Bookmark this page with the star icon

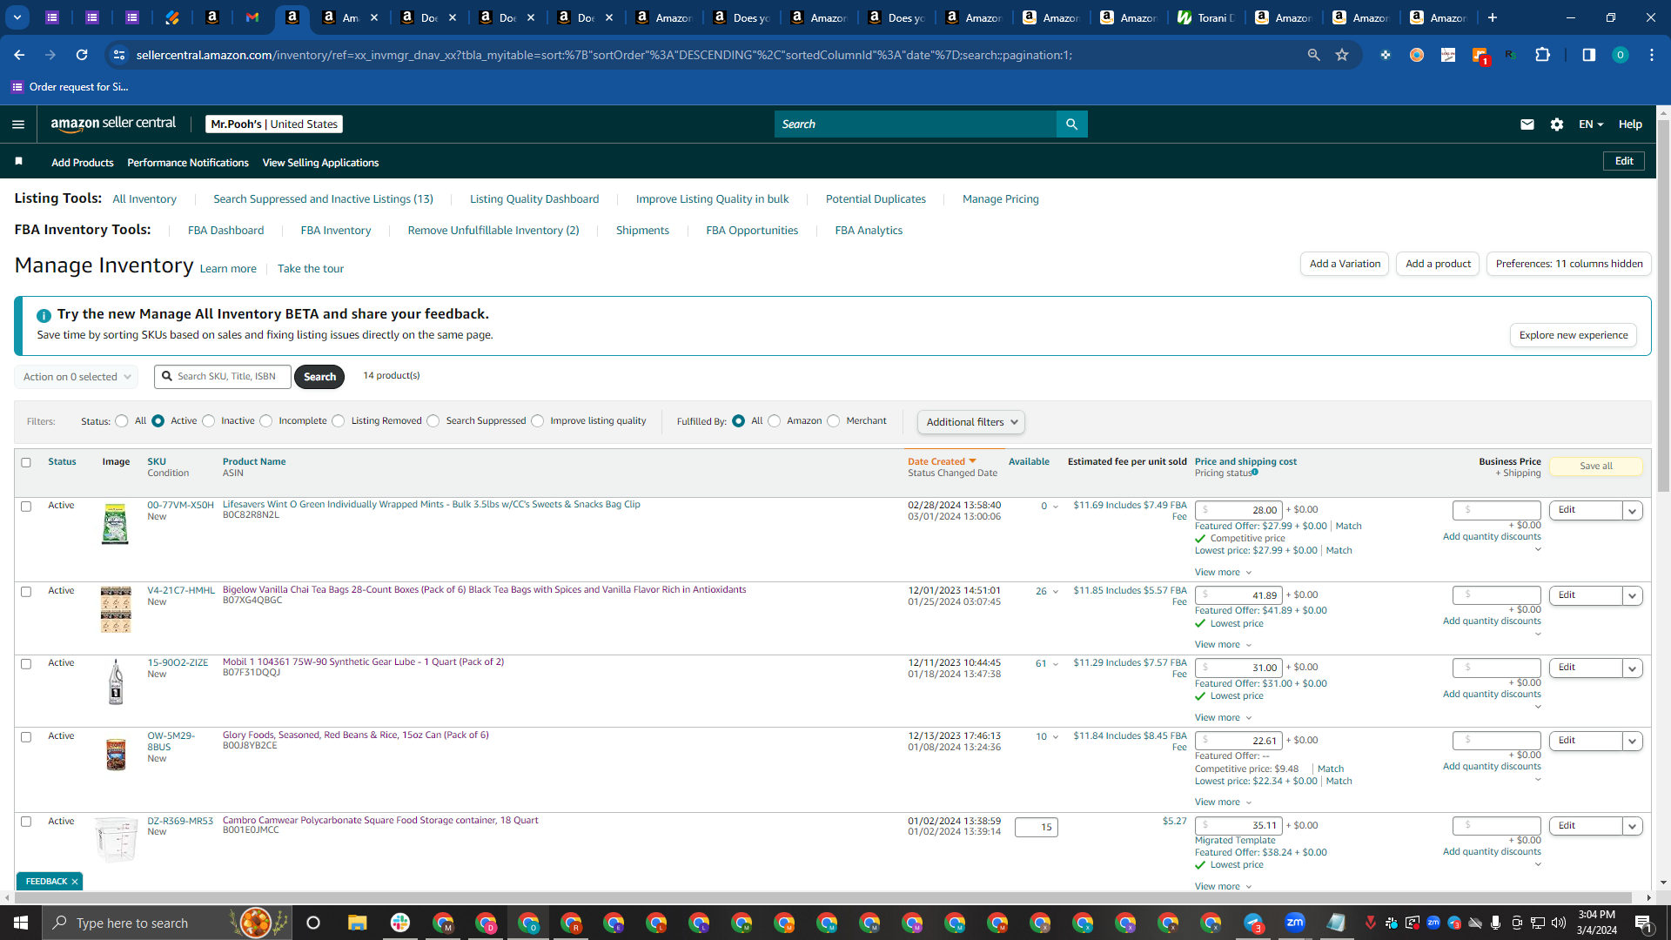[x=1342, y=55]
